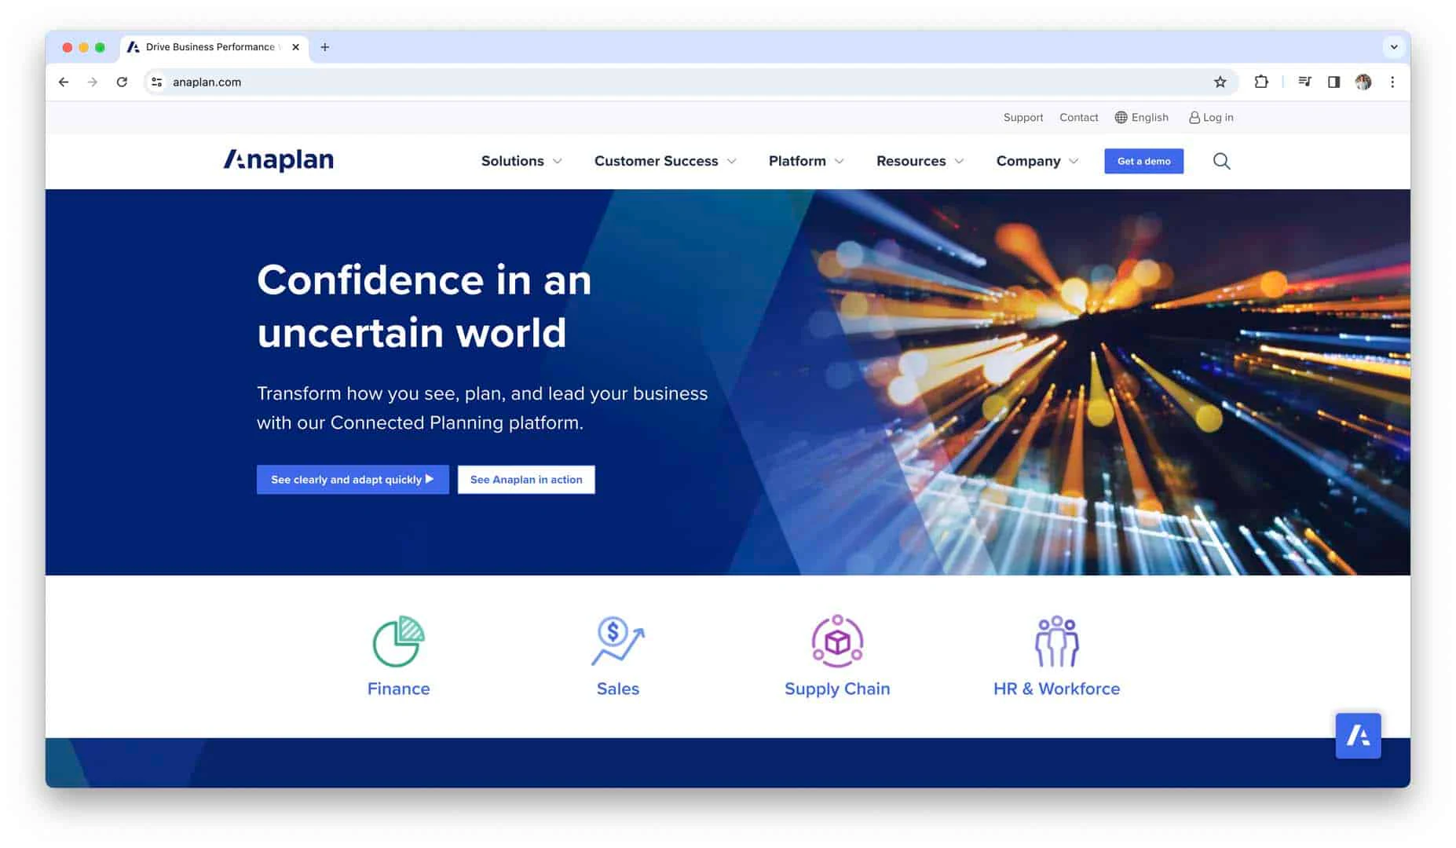The height and width of the screenshot is (848, 1456).
Task: Click the lock icon beside Log in
Action: click(1194, 117)
